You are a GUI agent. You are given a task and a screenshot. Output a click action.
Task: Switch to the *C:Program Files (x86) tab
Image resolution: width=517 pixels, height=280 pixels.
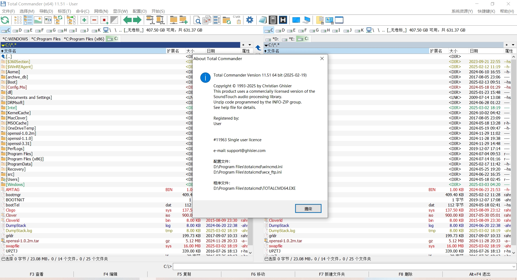(x=84, y=39)
